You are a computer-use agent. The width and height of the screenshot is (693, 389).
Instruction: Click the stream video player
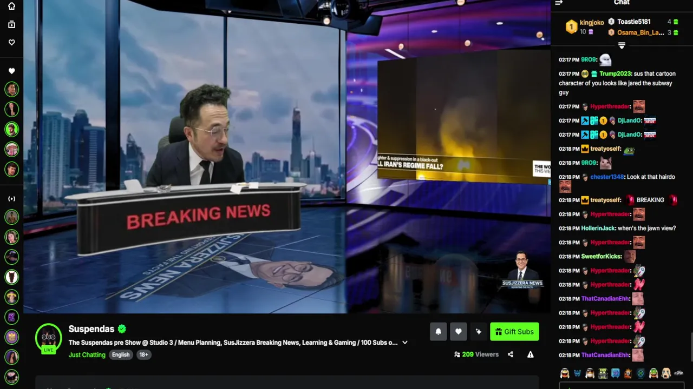(287, 157)
